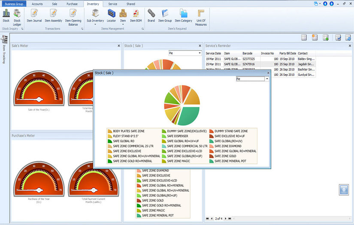Click the large green pie slice
This screenshot has height=225, width=354.
(189, 116)
